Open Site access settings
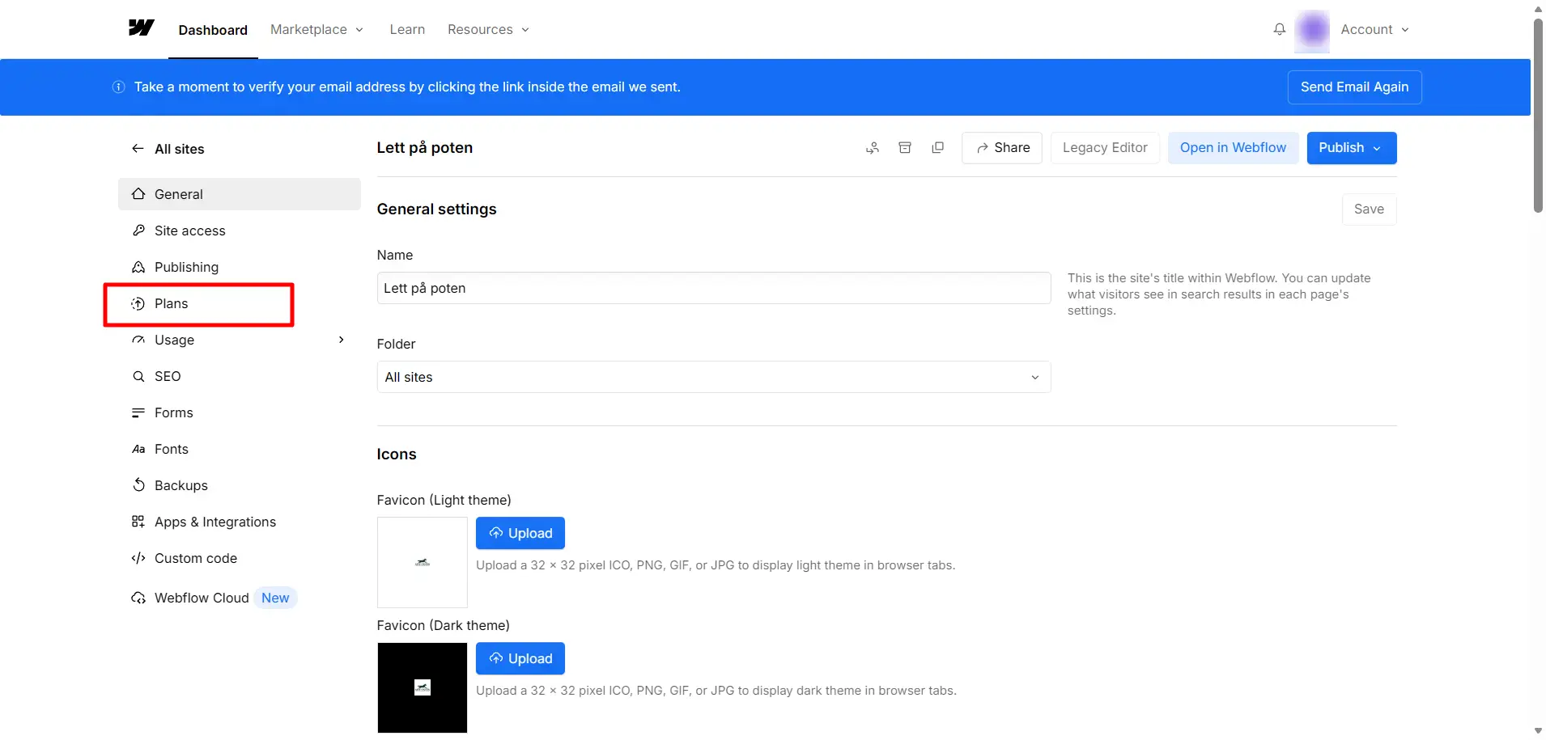The image size is (1546, 740). pos(189,230)
